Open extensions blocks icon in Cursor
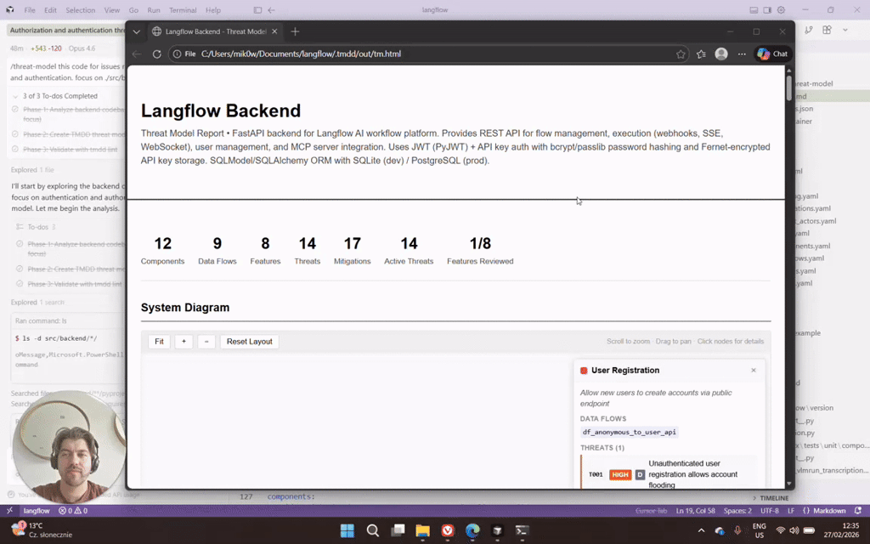Image resolution: width=870 pixels, height=544 pixels. [x=828, y=30]
